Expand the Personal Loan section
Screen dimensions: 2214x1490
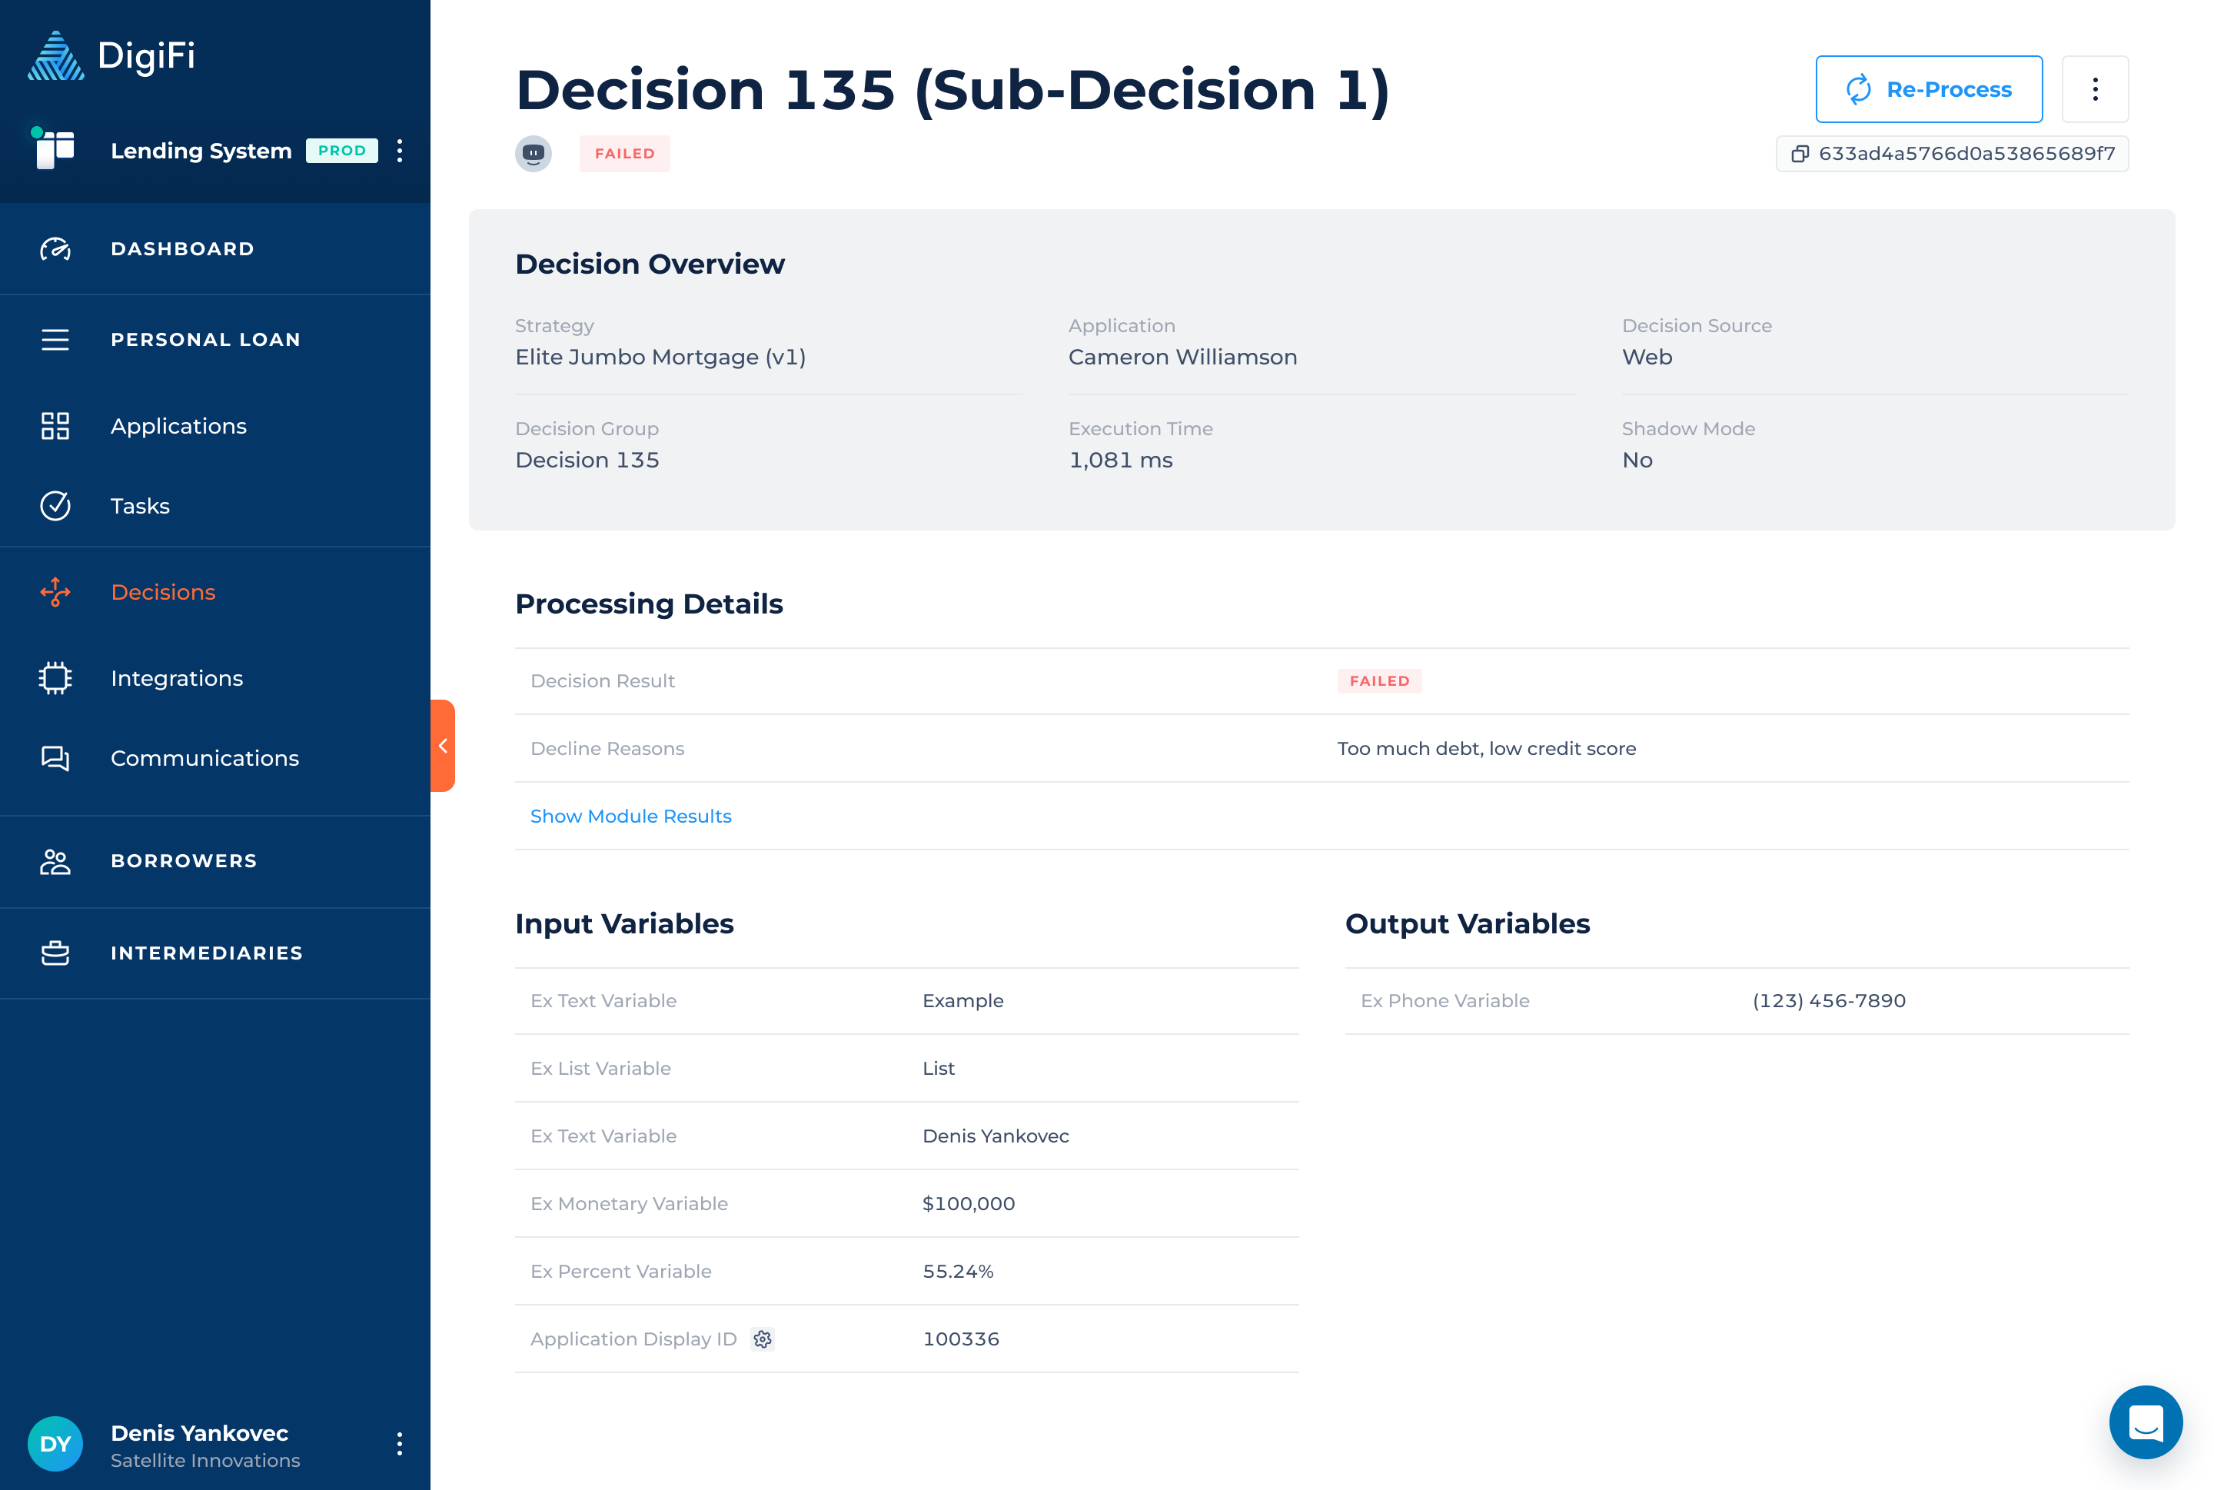[x=205, y=339]
